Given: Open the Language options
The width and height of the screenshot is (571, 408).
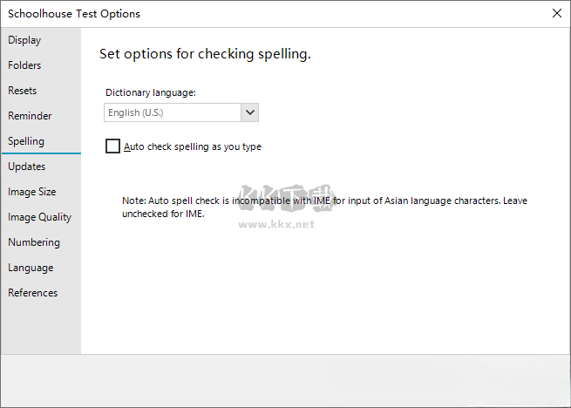Looking at the screenshot, I should 31,268.
